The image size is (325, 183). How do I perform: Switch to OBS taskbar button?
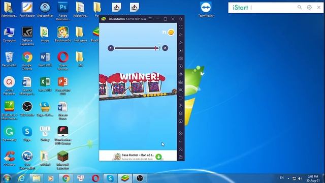pos(140,178)
